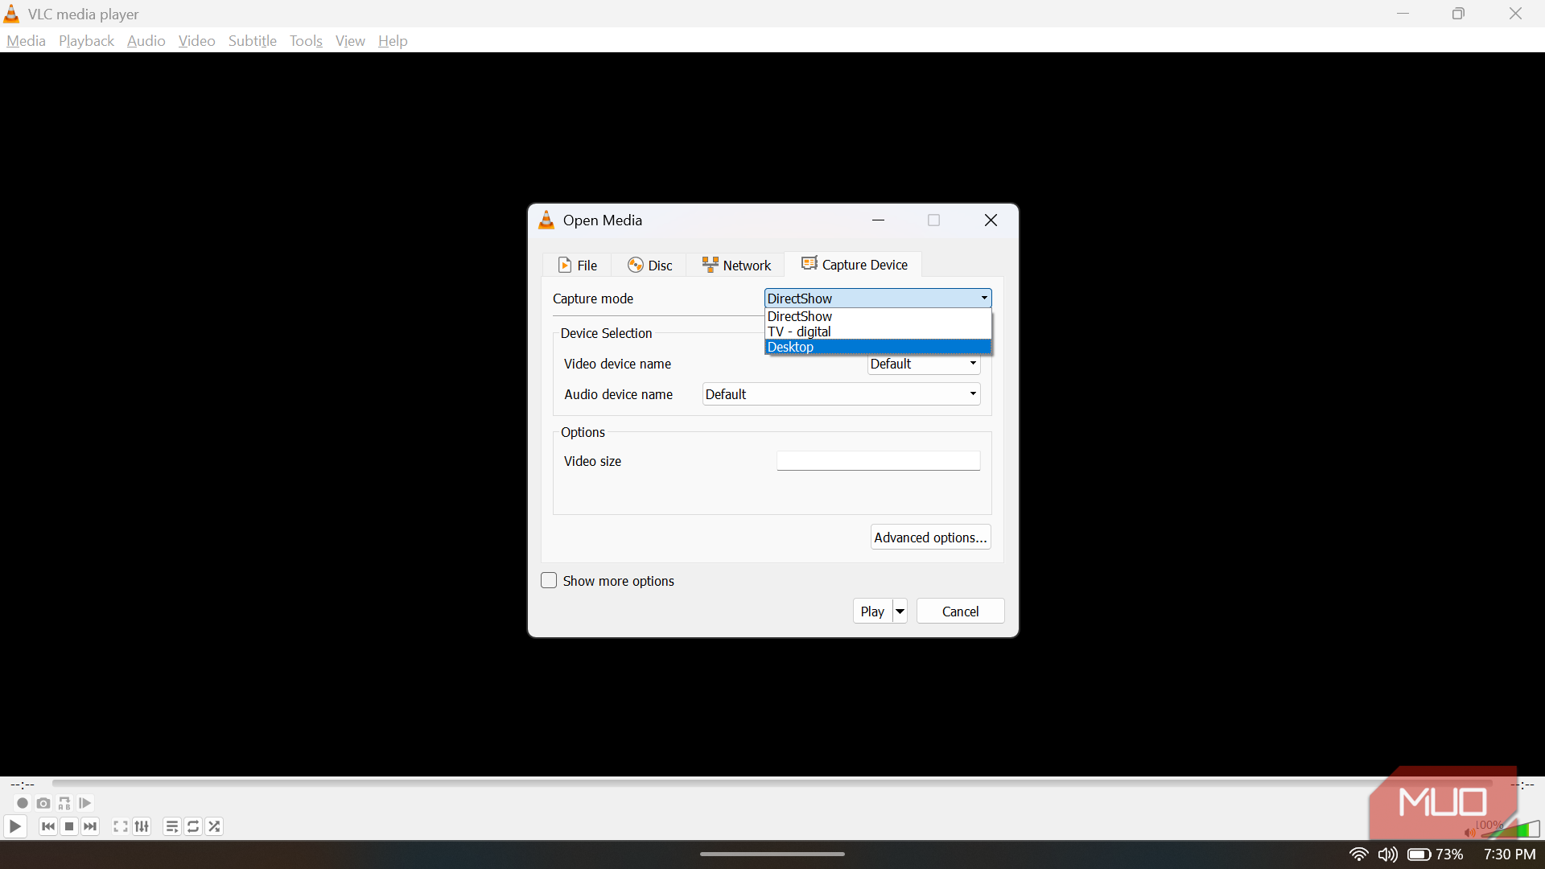
Task: Click the Cancel button
Action: [x=960, y=612]
